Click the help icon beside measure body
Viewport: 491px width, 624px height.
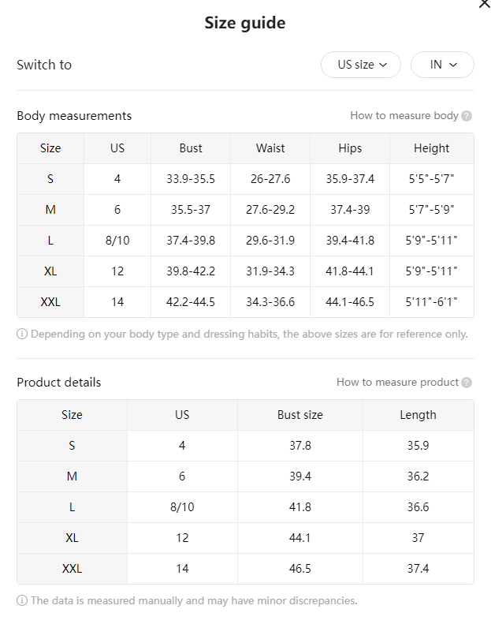(467, 116)
